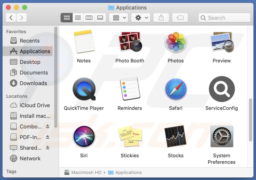Select the Stickies app icon
The height and width of the screenshot is (180, 256).
(130, 136)
